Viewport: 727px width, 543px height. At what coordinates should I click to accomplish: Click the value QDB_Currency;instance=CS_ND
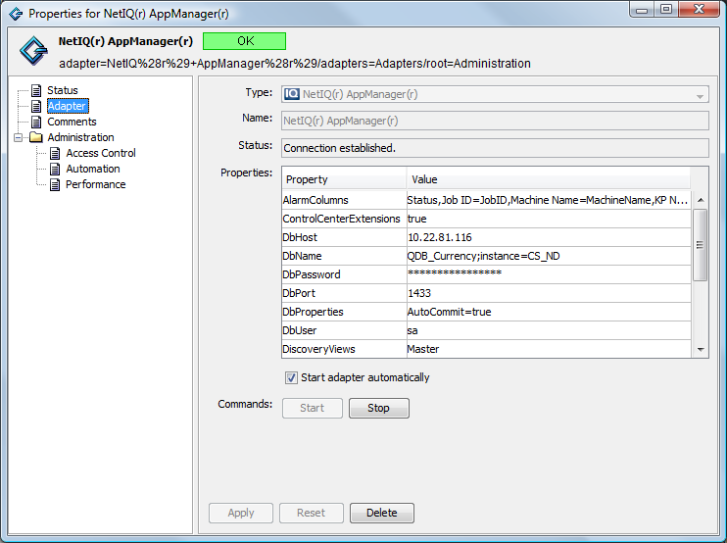point(484,256)
